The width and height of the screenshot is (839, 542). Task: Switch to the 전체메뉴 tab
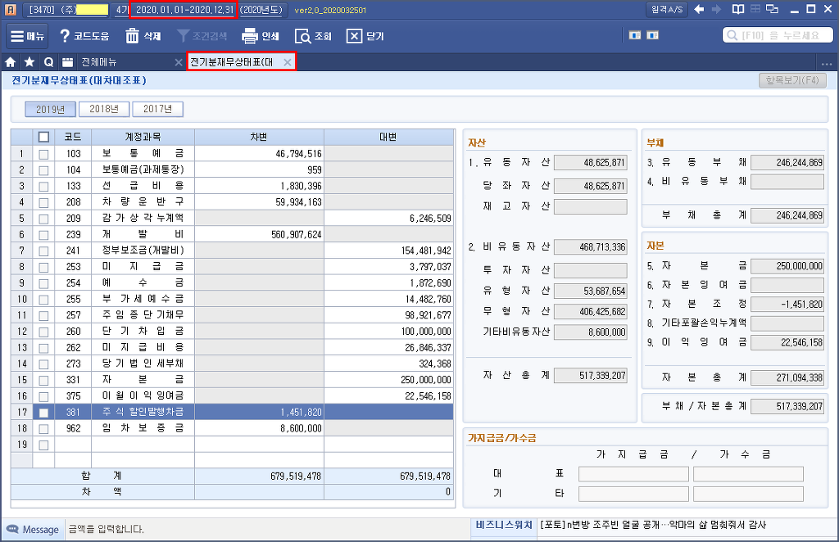tap(98, 62)
